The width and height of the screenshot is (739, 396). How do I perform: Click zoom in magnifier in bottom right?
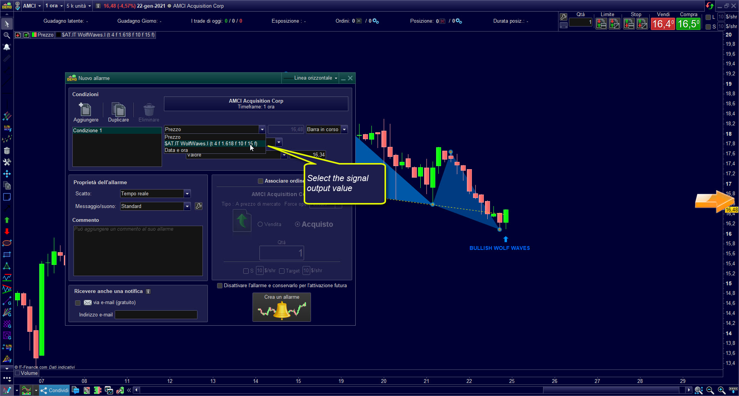coord(722,390)
